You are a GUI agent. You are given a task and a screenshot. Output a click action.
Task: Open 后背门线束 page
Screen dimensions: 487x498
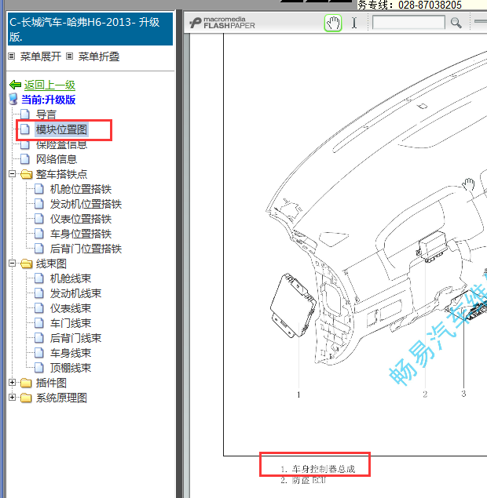tap(75, 338)
